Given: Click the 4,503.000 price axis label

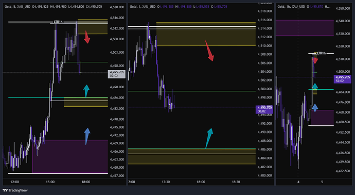Looking at the screenshot, I should coord(117,52).
